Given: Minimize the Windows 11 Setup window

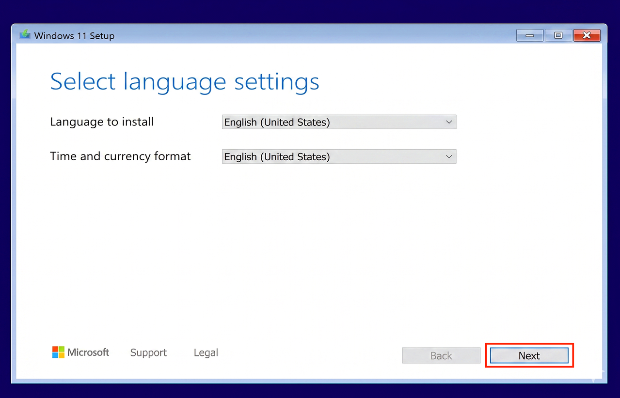Looking at the screenshot, I should coord(529,35).
